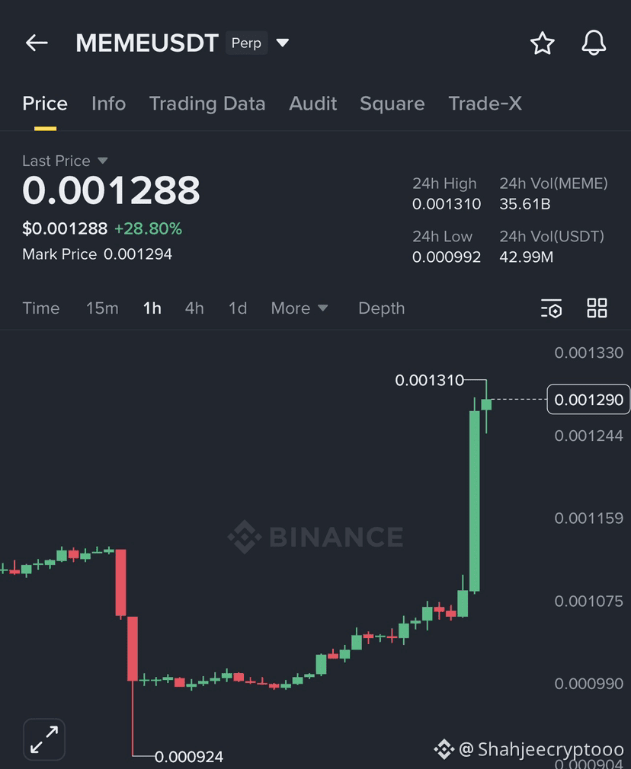Select the 4h chart interval
This screenshot has width=631, height=769.
pos(194,308)
